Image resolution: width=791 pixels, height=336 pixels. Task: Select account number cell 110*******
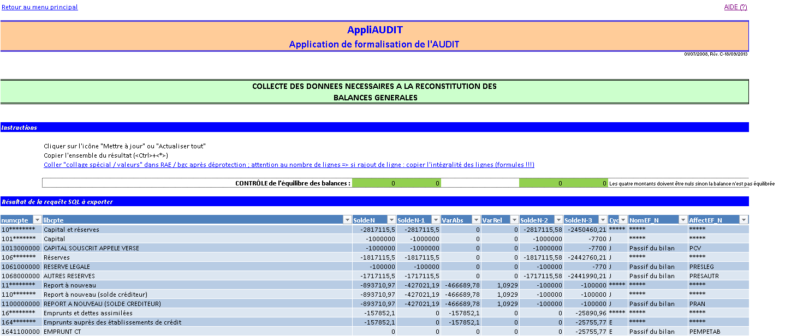[x=21, y=295]
